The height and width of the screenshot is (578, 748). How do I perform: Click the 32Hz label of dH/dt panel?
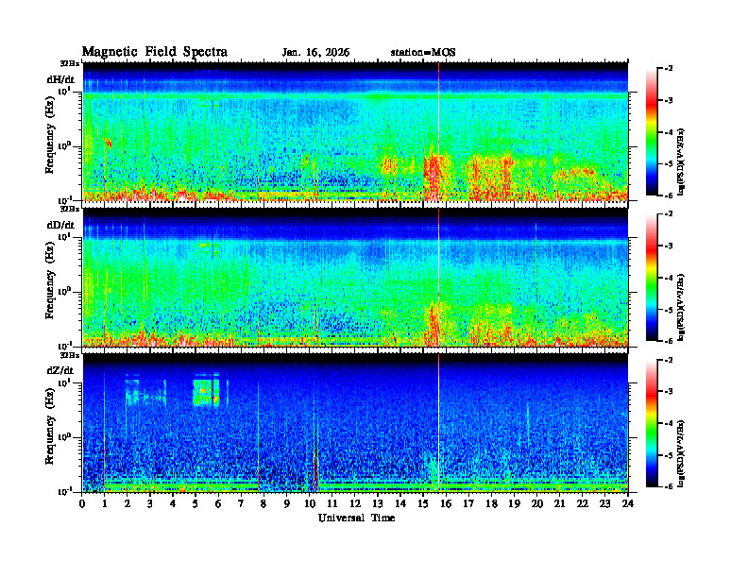(x=70, y=63)
